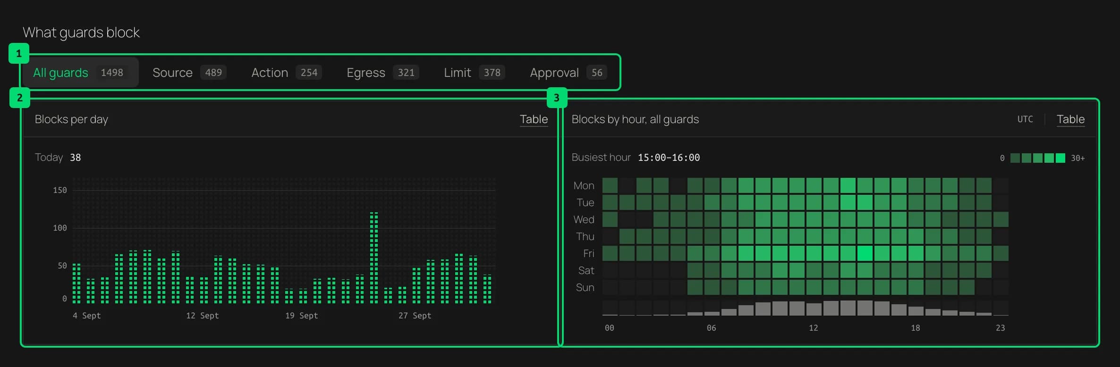
Task: Switch to the Source tab
Action: click(189, 72)
